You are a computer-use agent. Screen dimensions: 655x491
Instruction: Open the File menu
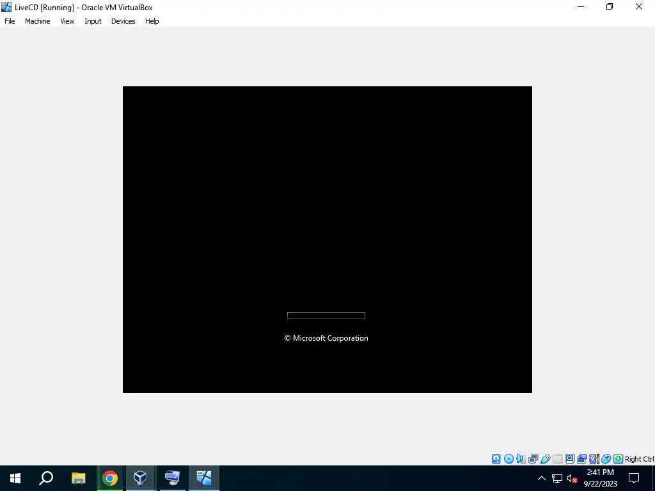tap(10, 21)
